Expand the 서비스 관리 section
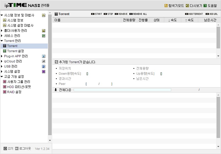Screen dimensions: 221x154 point(2,36)
